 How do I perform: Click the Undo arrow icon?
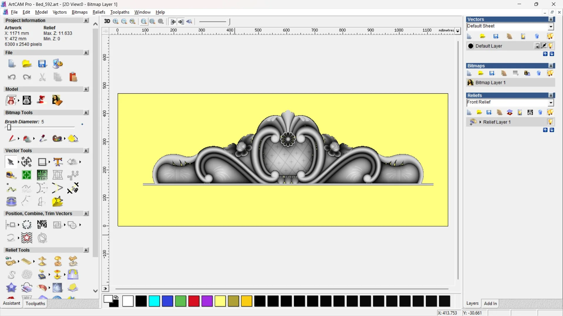point(11,77)
